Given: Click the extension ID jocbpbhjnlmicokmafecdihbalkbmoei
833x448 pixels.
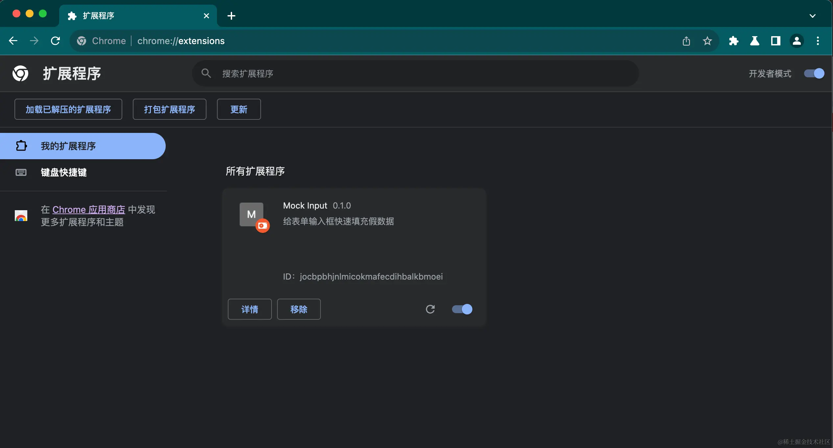Looking at the screenshot, I should 371,277.
